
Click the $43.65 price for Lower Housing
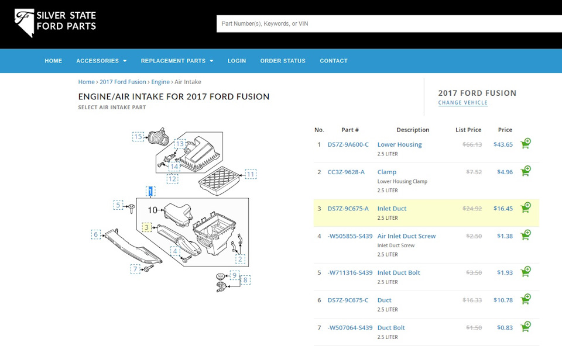coord(503,144)
